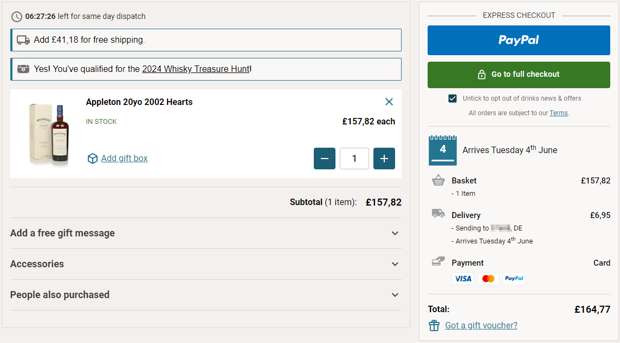Image resolution: width=620 pixels, height=343 pixels.
Task: Click the gift box cube icon
Action: coord(93,159)
